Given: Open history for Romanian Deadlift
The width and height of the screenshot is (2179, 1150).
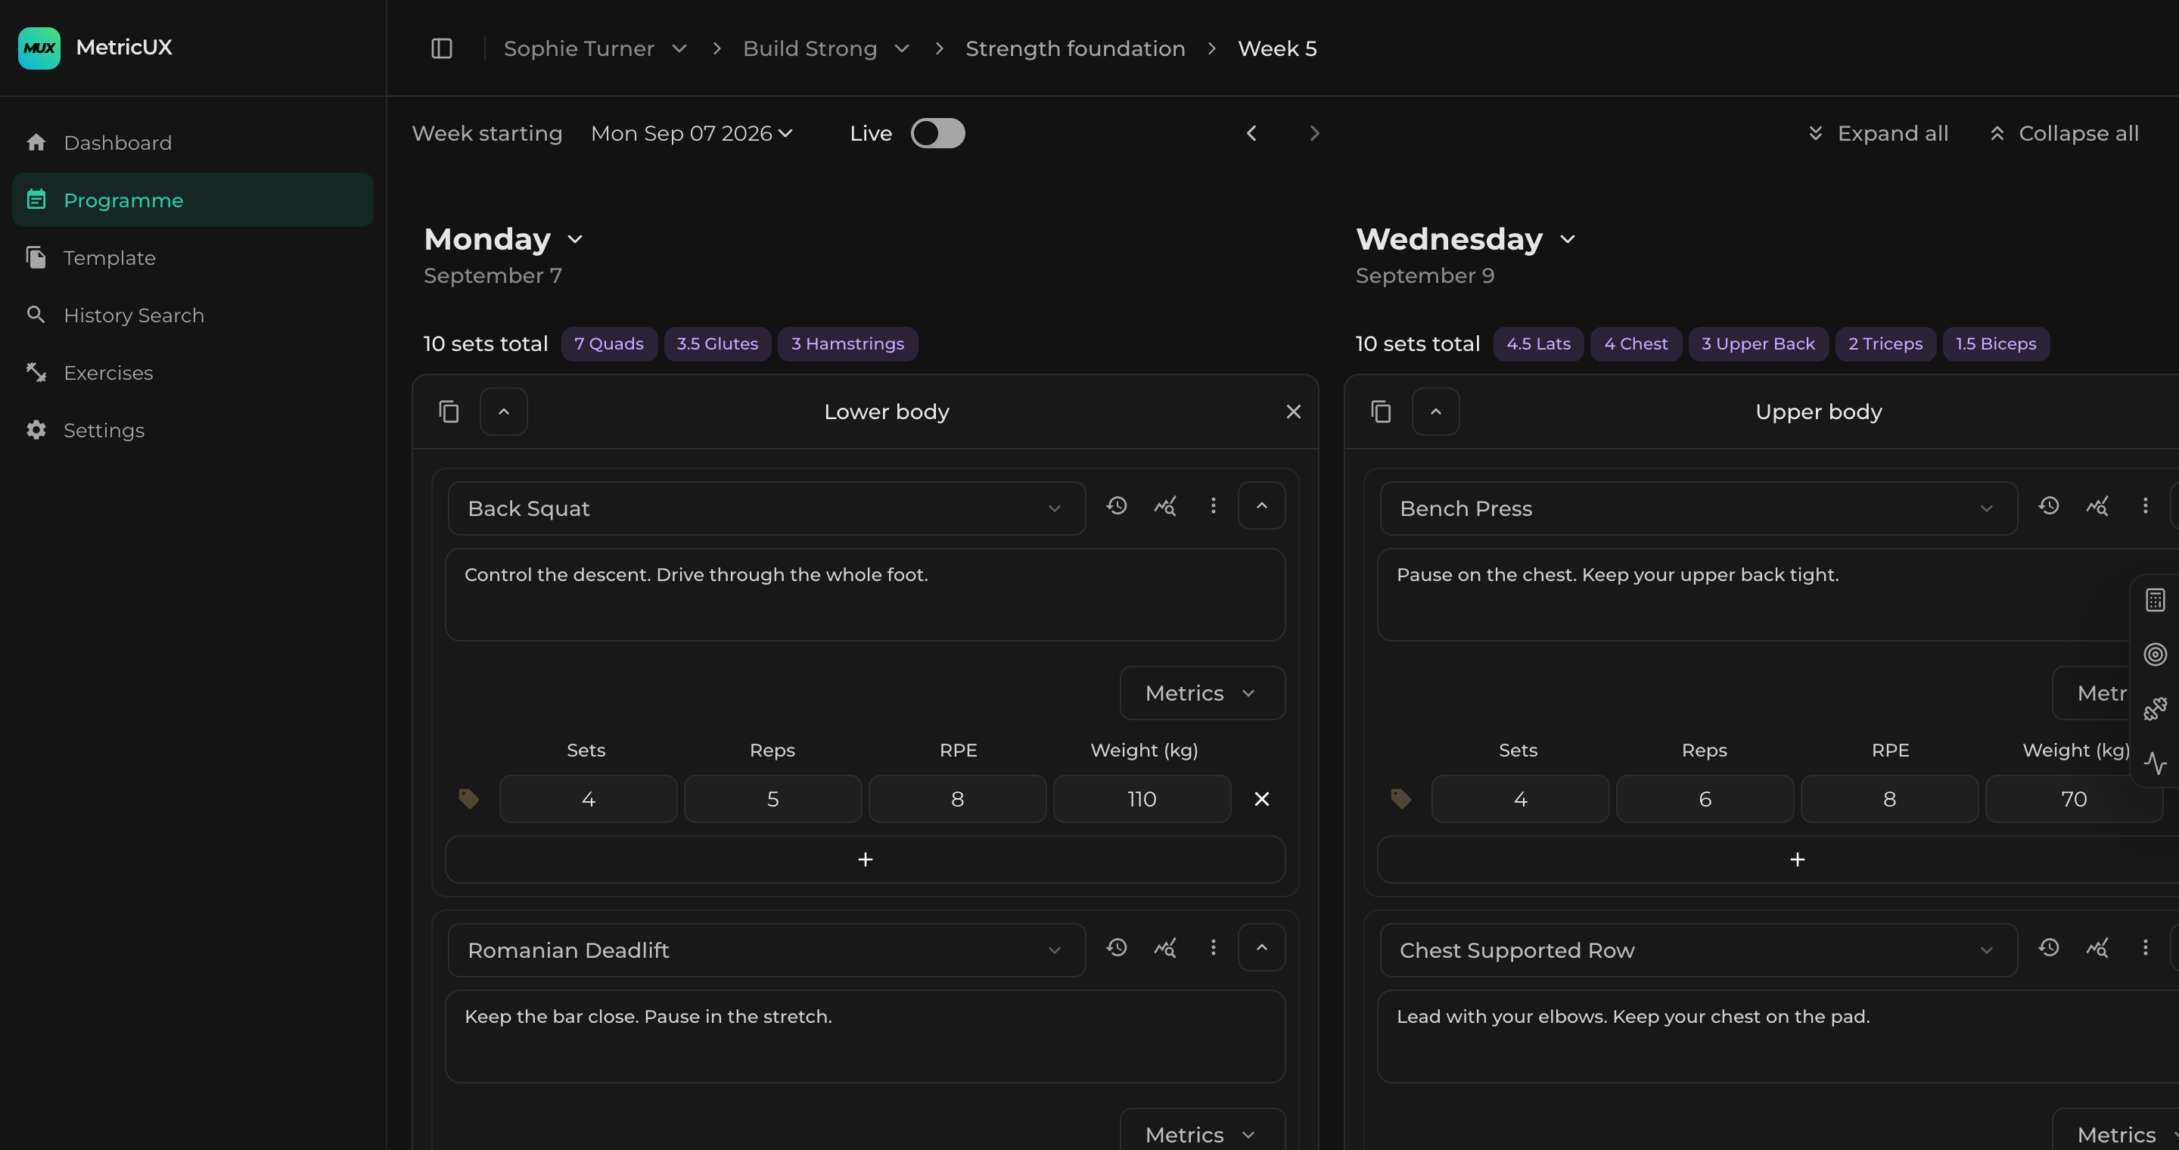Looking at the screenshot, I should coord(1117,947).
